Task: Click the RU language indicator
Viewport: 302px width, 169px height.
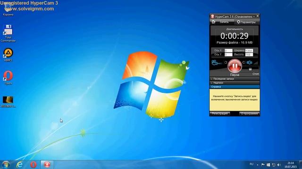Action: pos(252,164)
